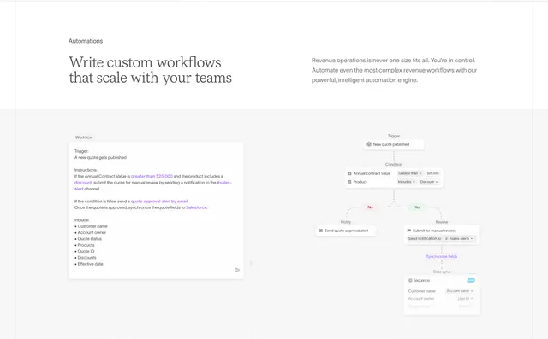Select the green Yes branch label
Screen dimensions: 548x339
tap(417, 207)
